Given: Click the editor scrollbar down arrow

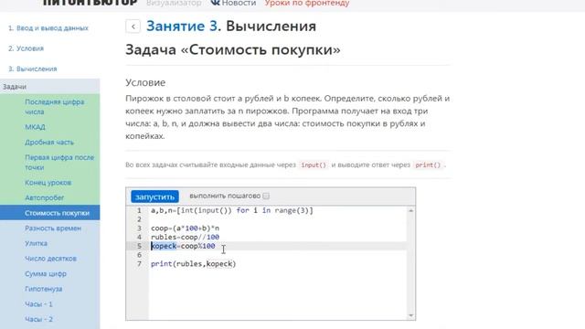Looking at the screenshot, I should coord(410,315).
